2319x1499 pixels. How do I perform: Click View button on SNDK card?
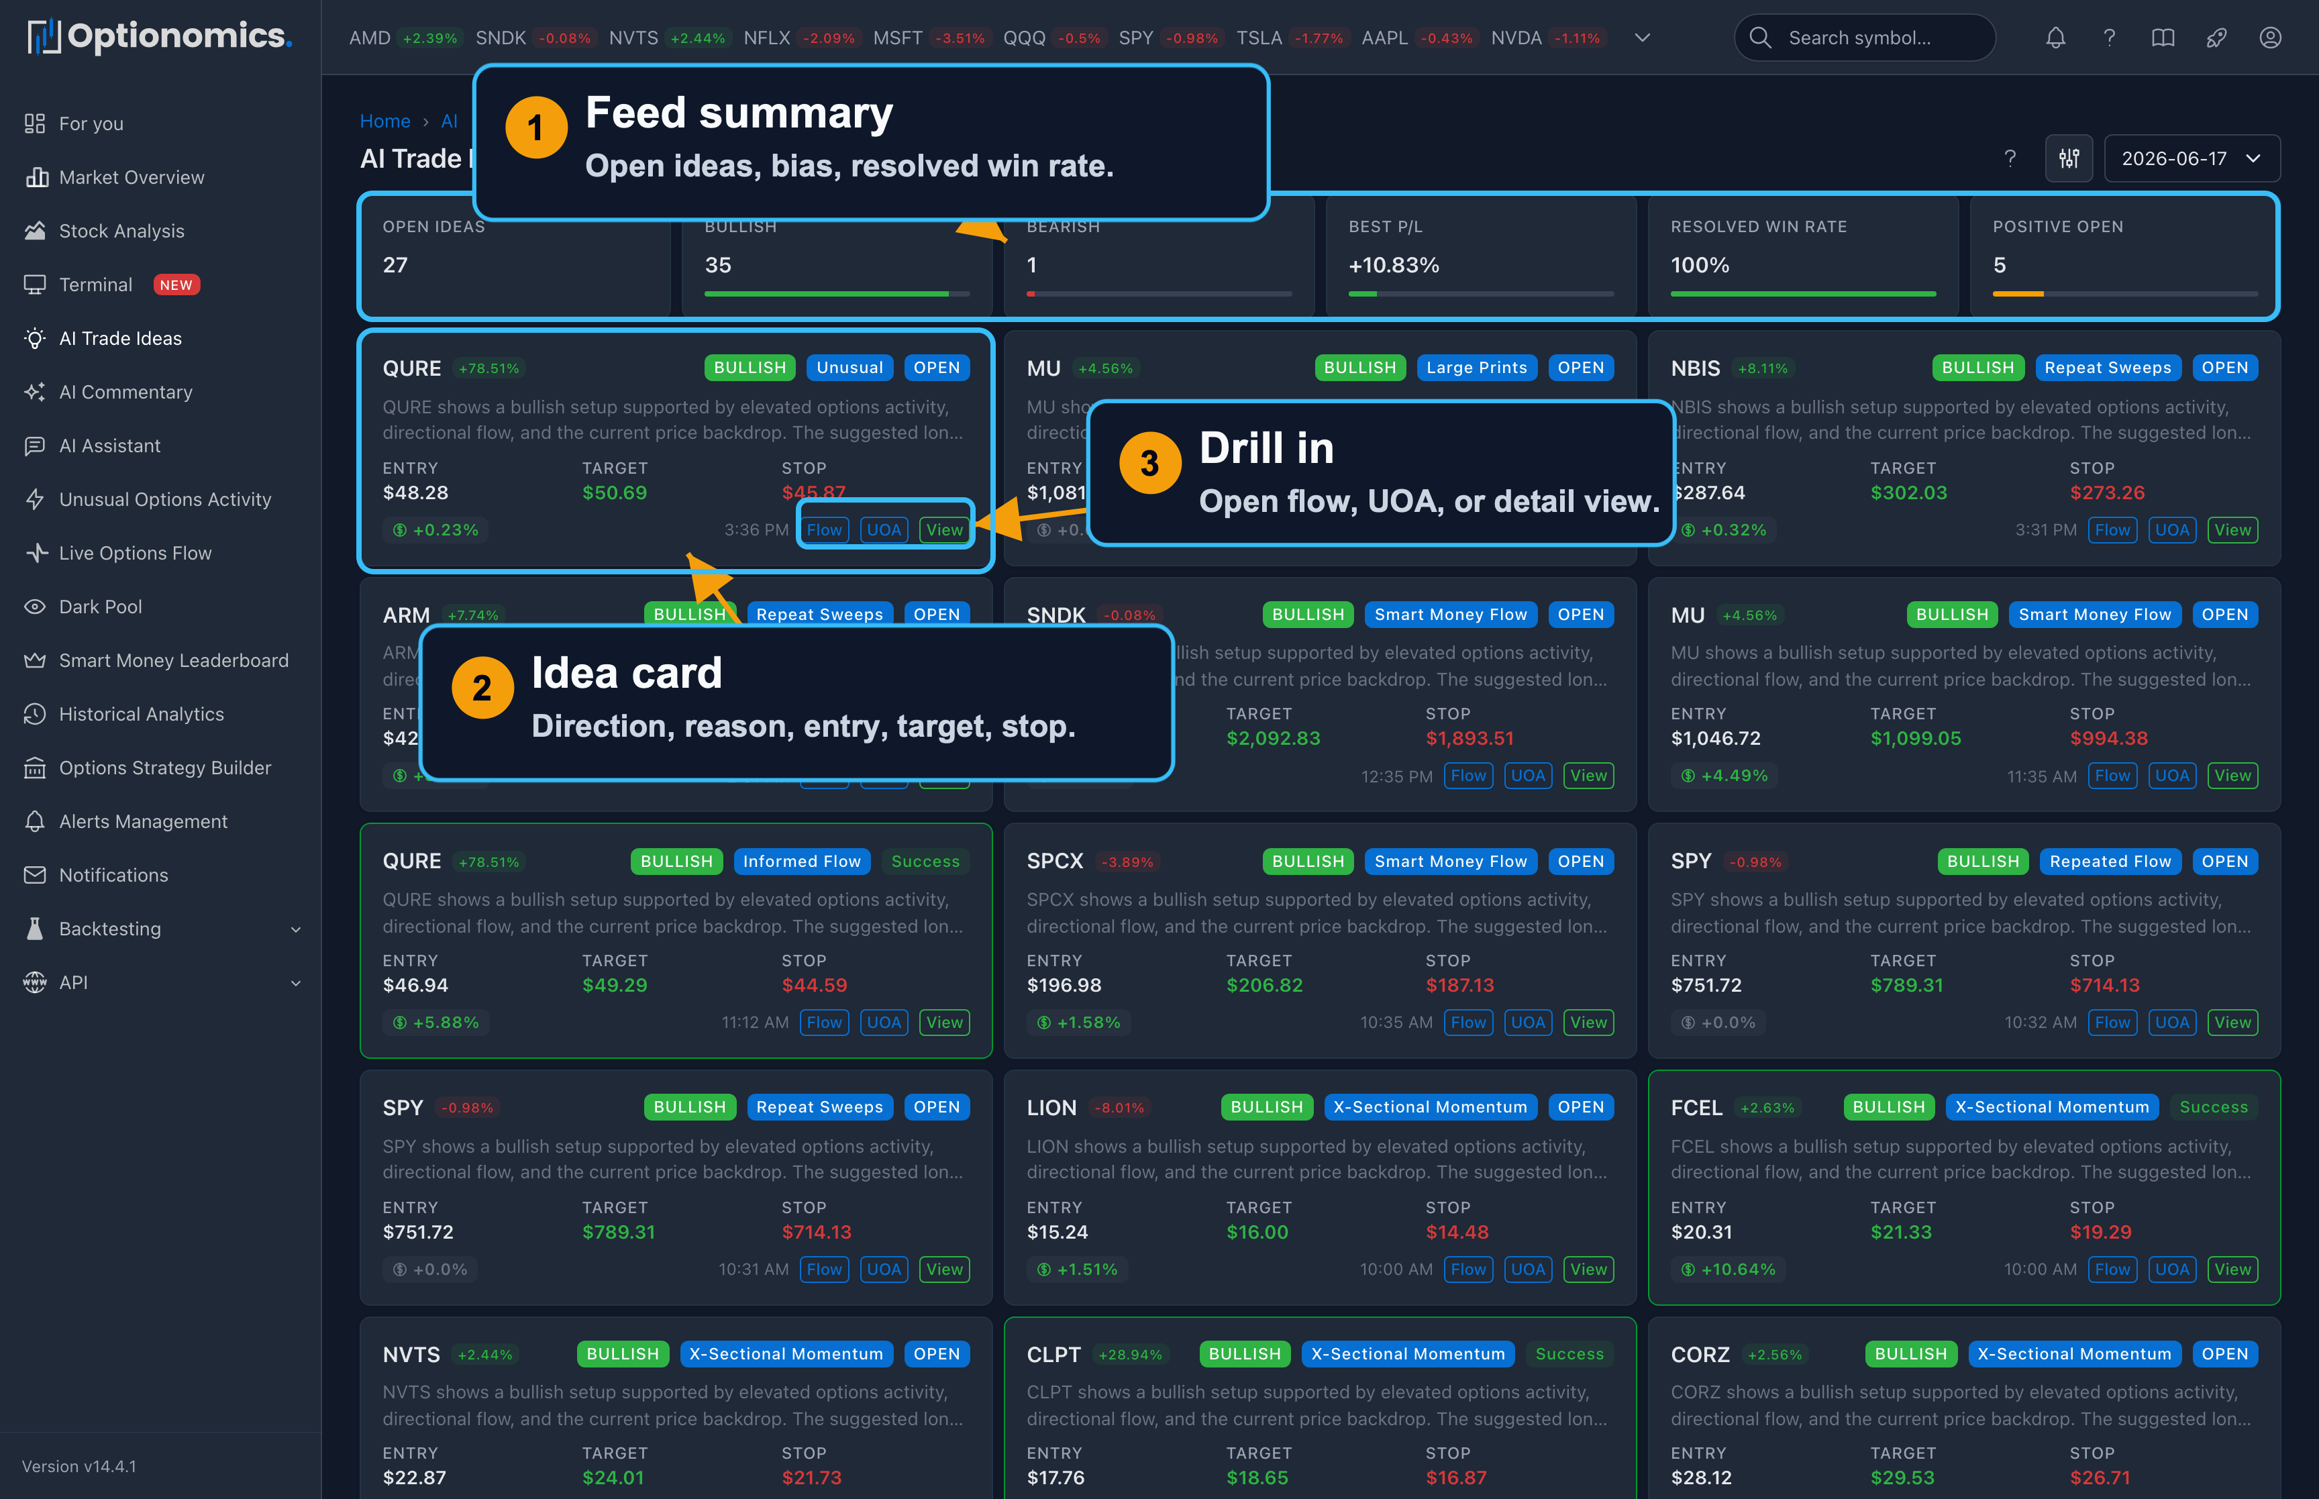coord(1588,776)
